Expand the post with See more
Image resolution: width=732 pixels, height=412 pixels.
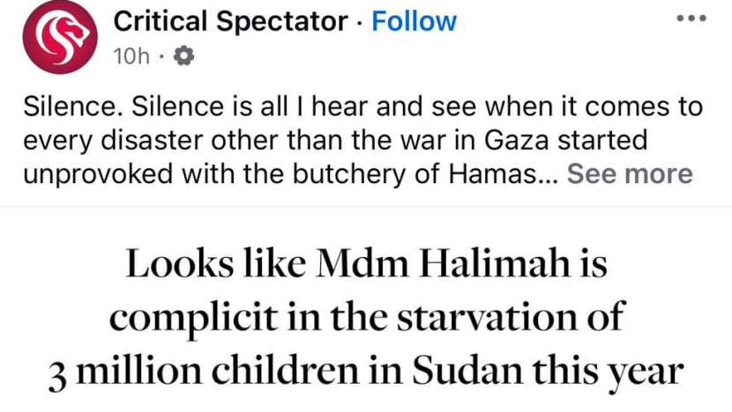[630, 173]
